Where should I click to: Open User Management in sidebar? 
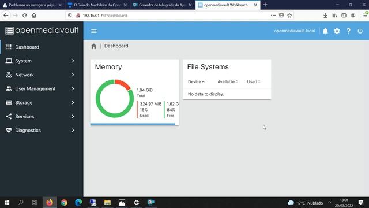click(42, 88)
